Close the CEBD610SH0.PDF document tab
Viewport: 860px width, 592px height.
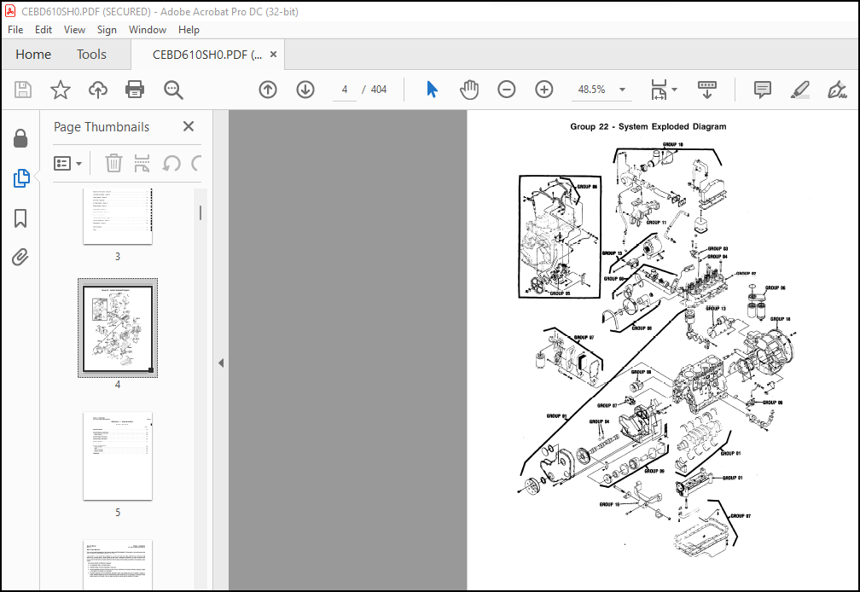[273, 55]
